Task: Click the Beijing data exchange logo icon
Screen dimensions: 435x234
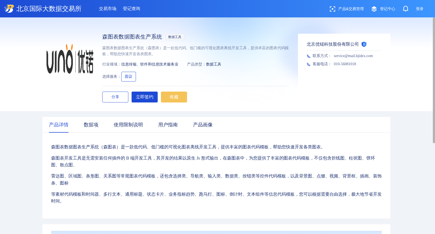Action: click(x=9, y=9)
